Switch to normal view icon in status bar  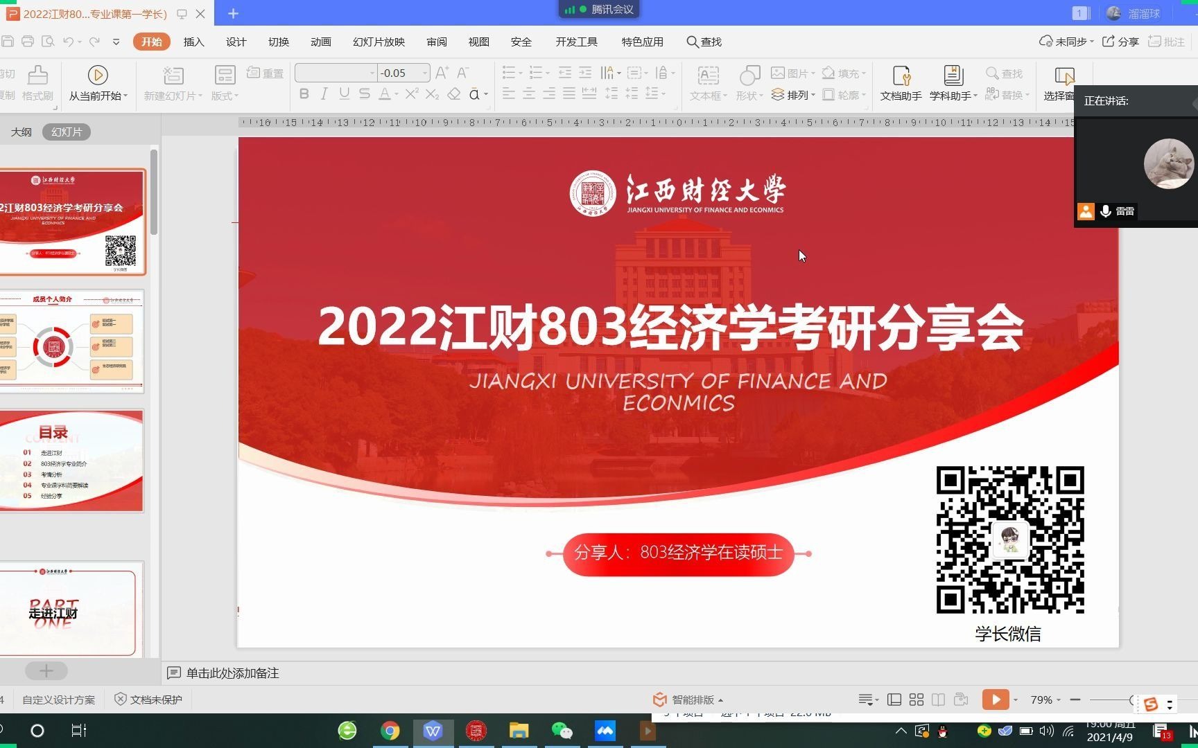894,700
